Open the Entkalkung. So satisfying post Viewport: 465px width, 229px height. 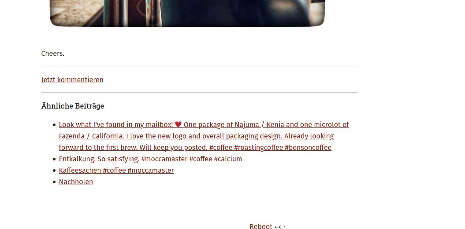pyautogui.click(x=150, y=159)
